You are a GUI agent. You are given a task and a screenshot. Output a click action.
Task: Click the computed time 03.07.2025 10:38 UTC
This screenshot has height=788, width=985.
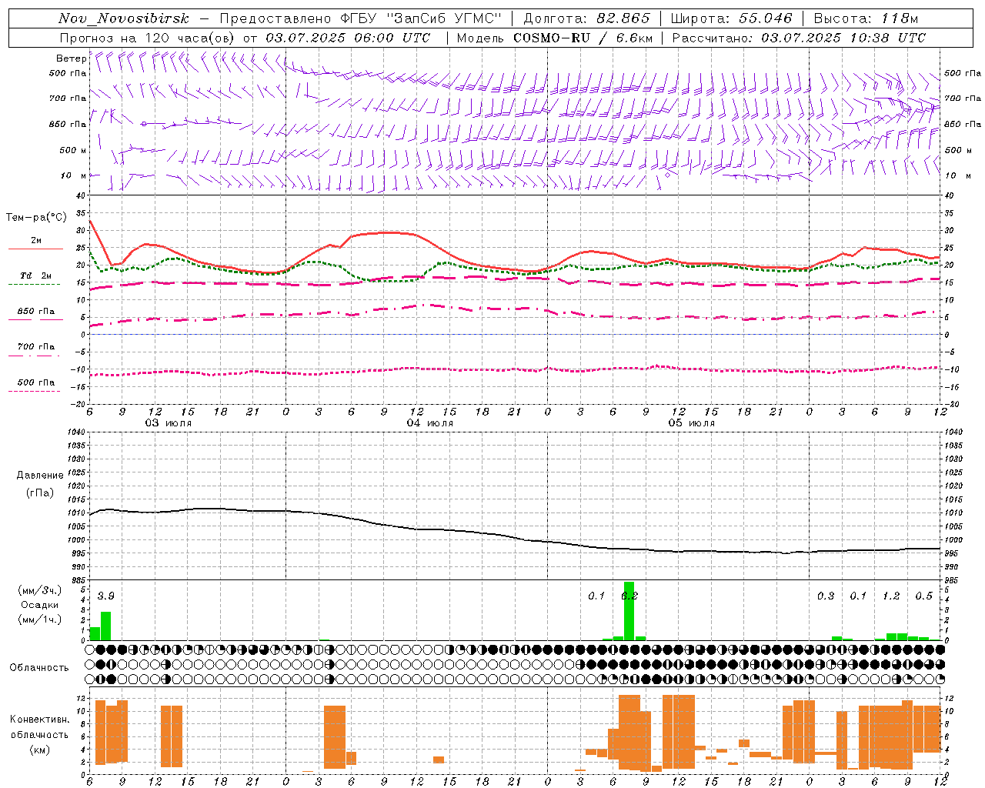pos(843,38)
